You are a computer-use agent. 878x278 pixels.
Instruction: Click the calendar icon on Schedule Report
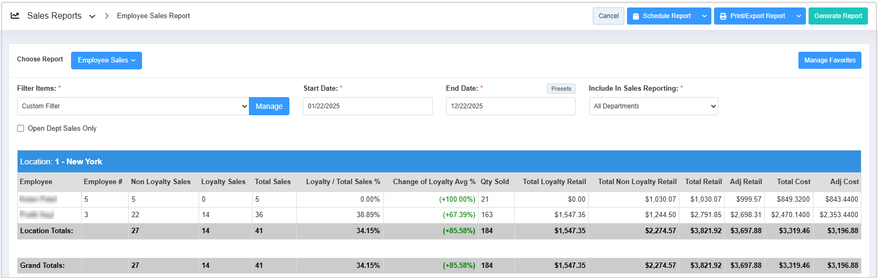coord(636,17)
